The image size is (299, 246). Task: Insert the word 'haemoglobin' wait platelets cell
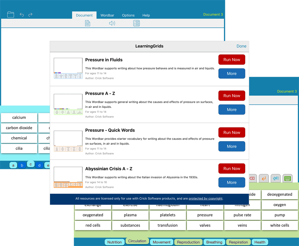pos(168,215)
